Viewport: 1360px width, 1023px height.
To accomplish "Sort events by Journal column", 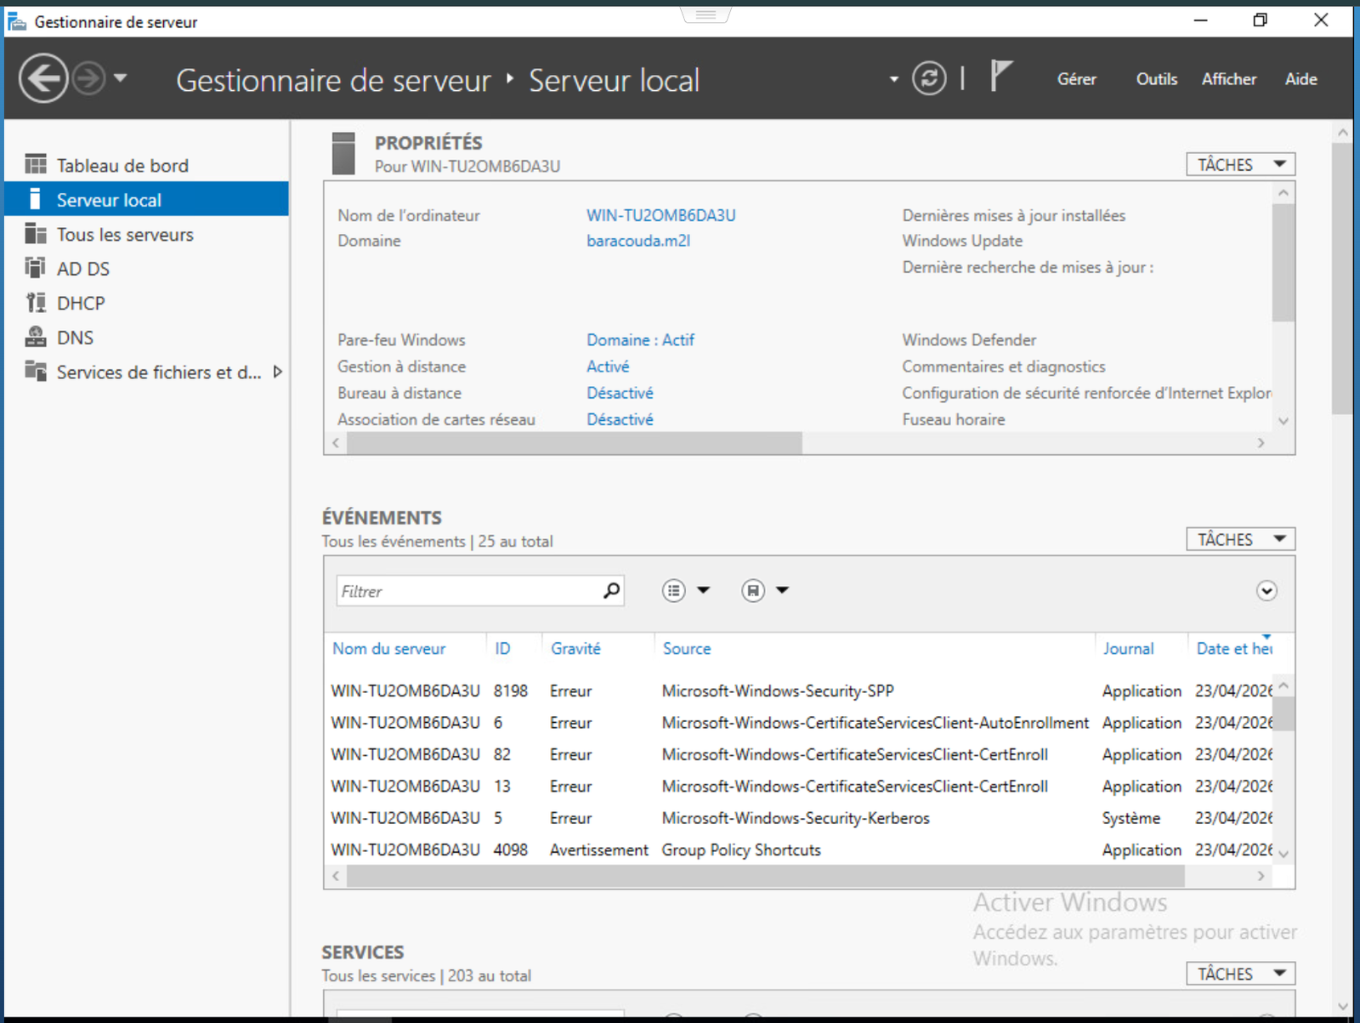I will 1128,649.
